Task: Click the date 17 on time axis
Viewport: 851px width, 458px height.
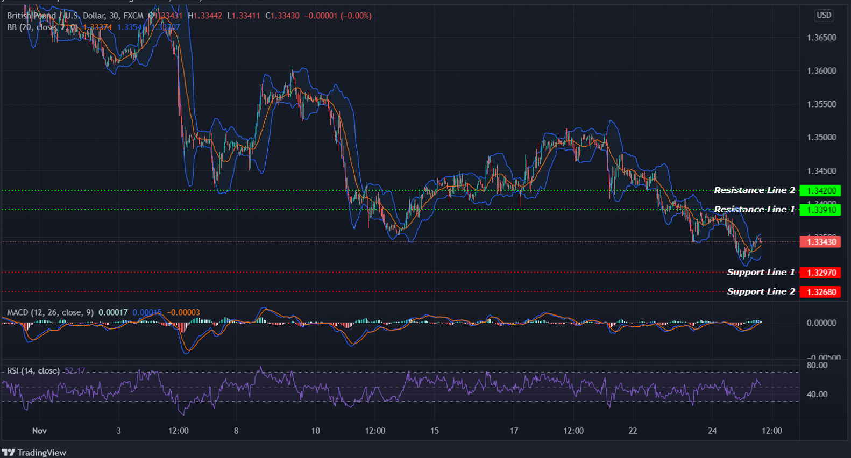Action: coord(514,431)
